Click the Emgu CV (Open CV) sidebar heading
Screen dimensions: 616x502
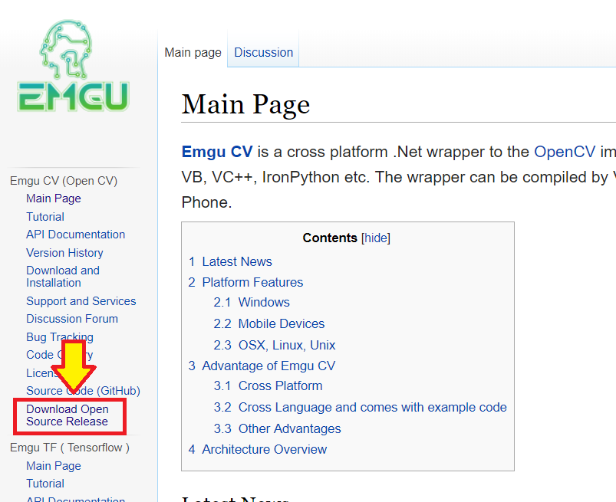[64, 181]
